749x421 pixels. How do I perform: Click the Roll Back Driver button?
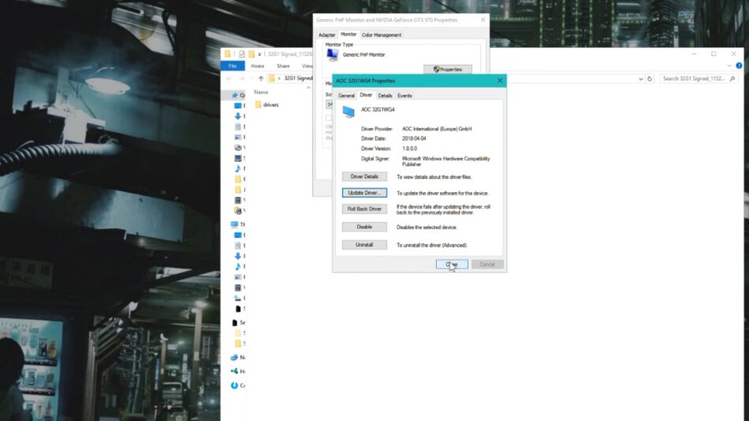364,209
